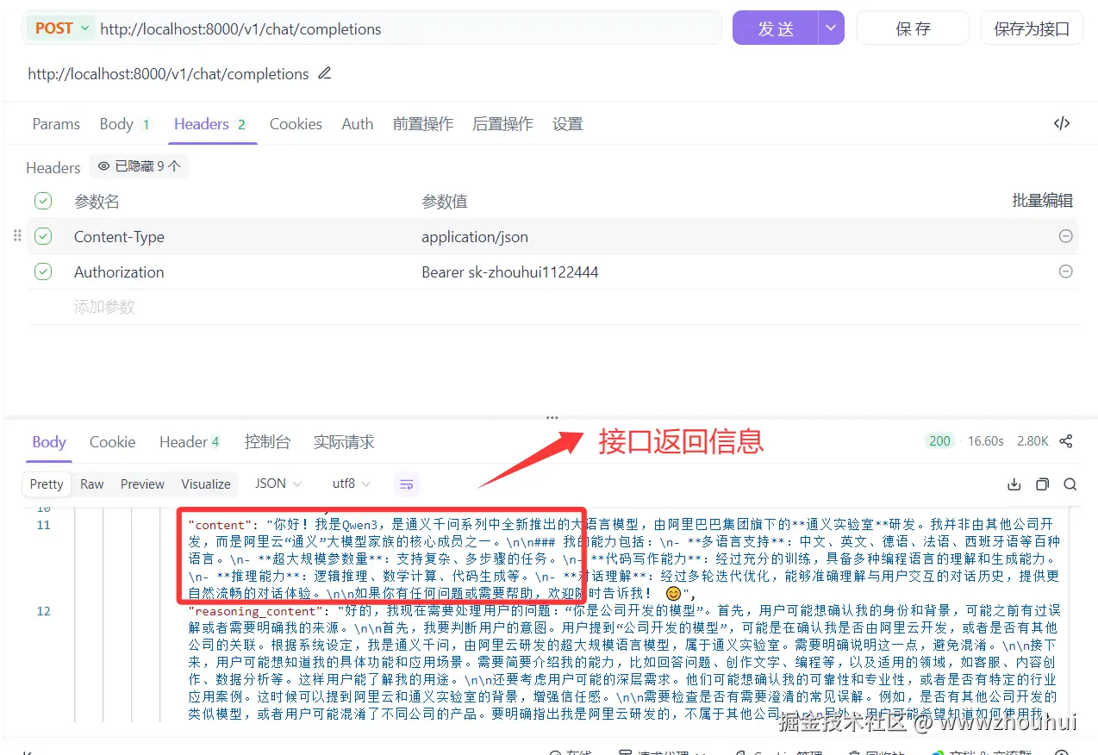
Task: Open the 设置 tab
Action: coord(567,124)
